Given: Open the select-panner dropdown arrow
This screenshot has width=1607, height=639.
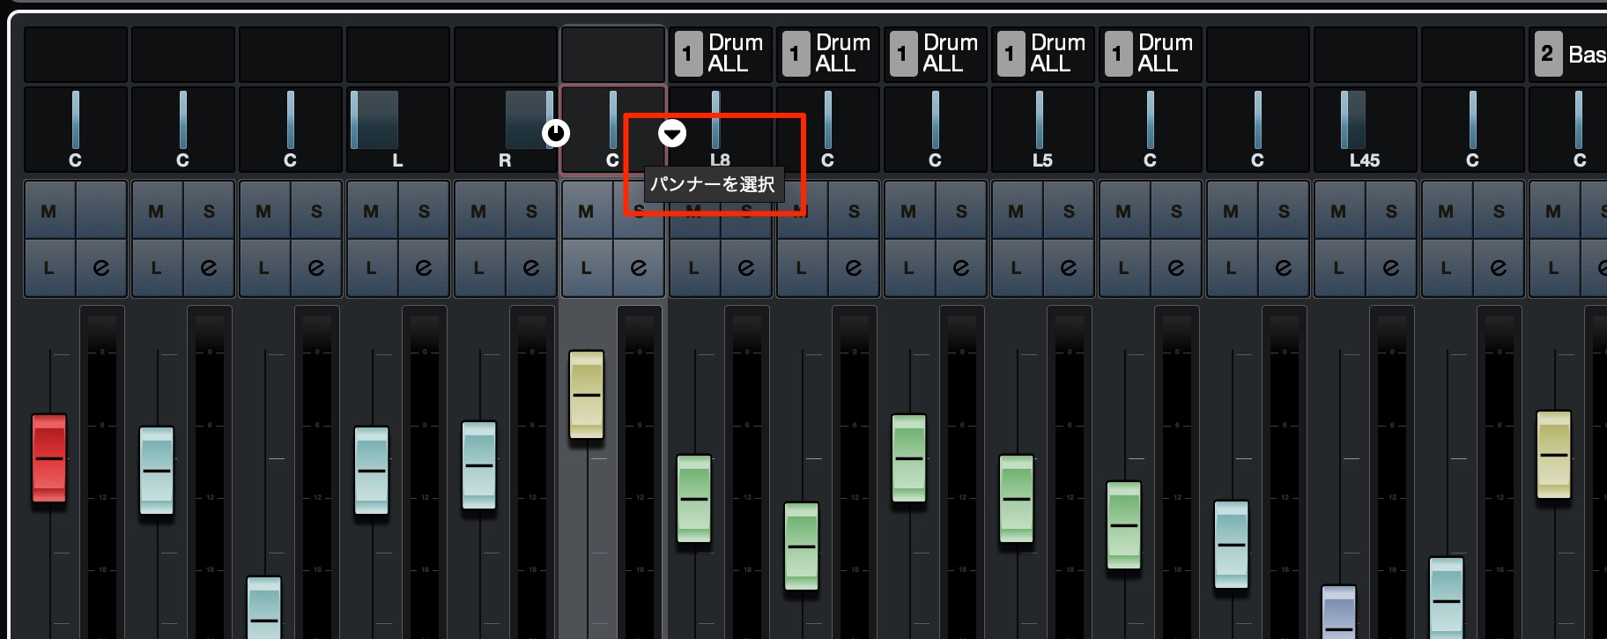Looking at the screenshot, I should pyautogui.click(x=672, y=133).
